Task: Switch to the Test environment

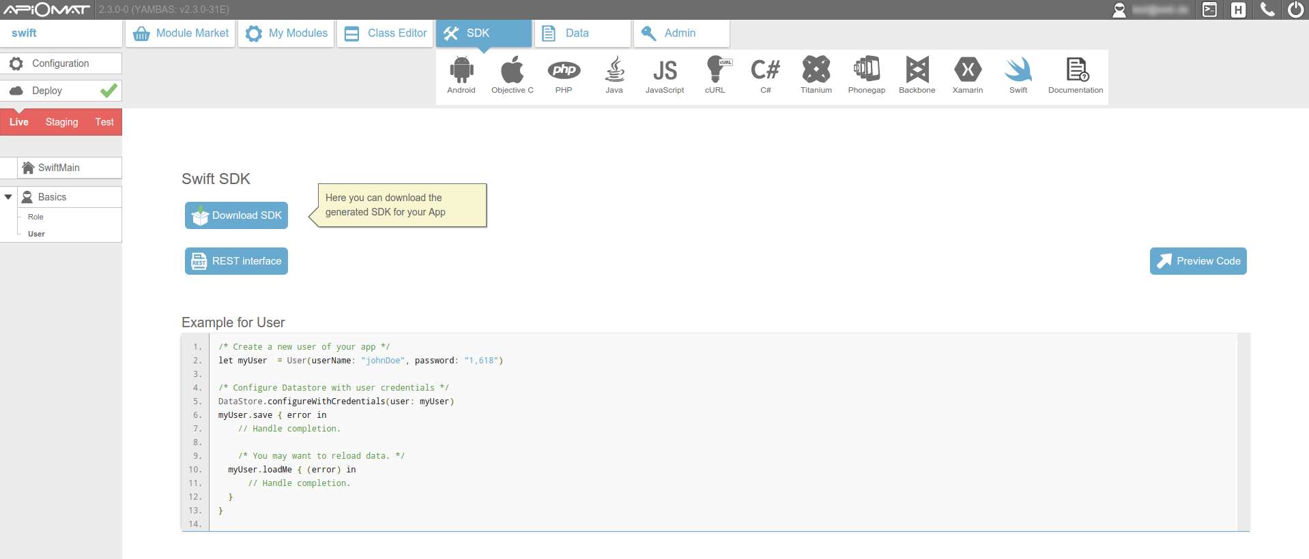Action: [104, 122]
